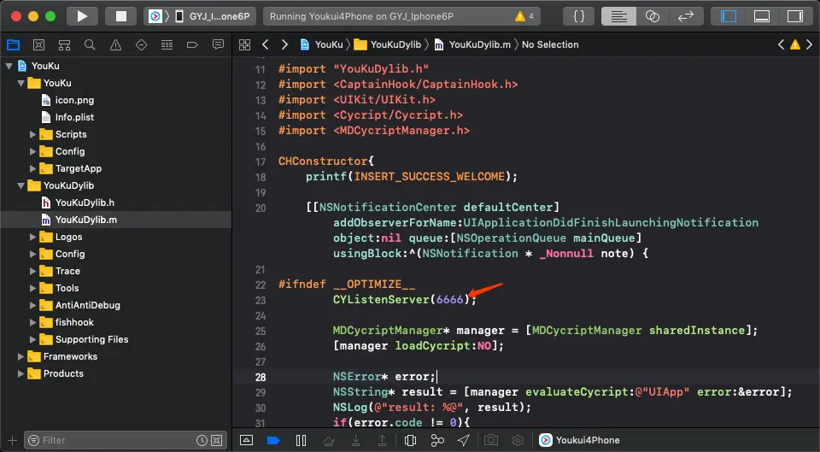820x452 pixels.
Task: Click the toolbar warning count badge
Action: [524, 16]
